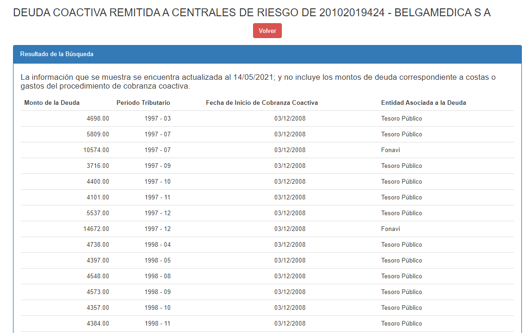Click 'Tesoro Público' in the 4698.00 row
527x333 pixels.
pos(402,118)
